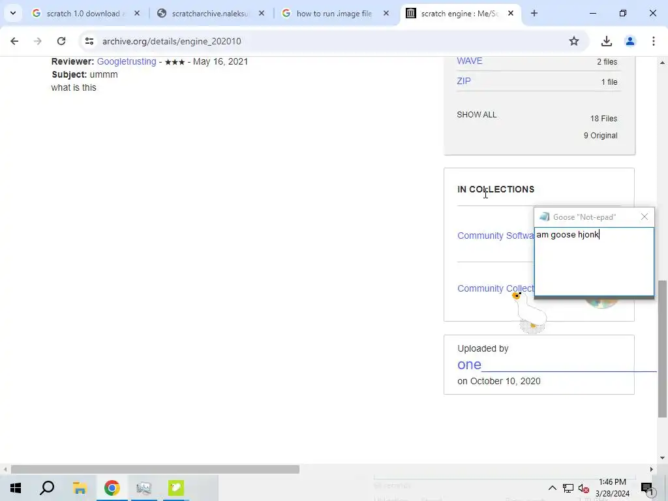Image resolution: width=668 pixels, height=501 pixels.
Task: Click 'on October 10, 2020' upload date
Action: 499,381
